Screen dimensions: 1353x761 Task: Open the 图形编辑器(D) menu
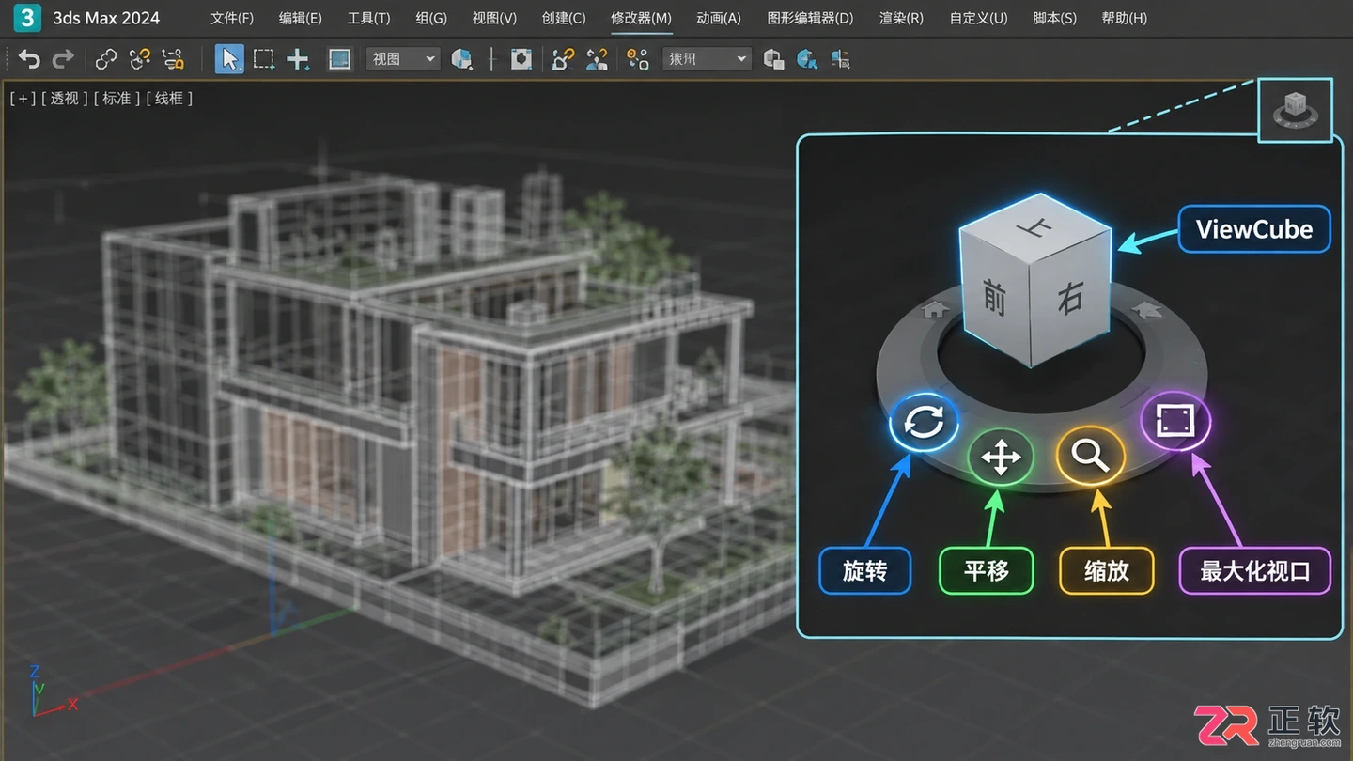[x=810, y=18]
